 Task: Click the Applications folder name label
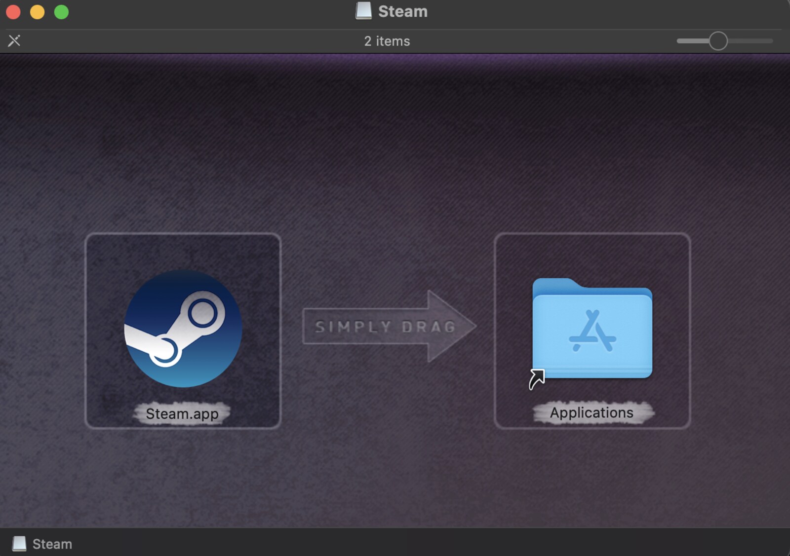click(x=592, y=412)
